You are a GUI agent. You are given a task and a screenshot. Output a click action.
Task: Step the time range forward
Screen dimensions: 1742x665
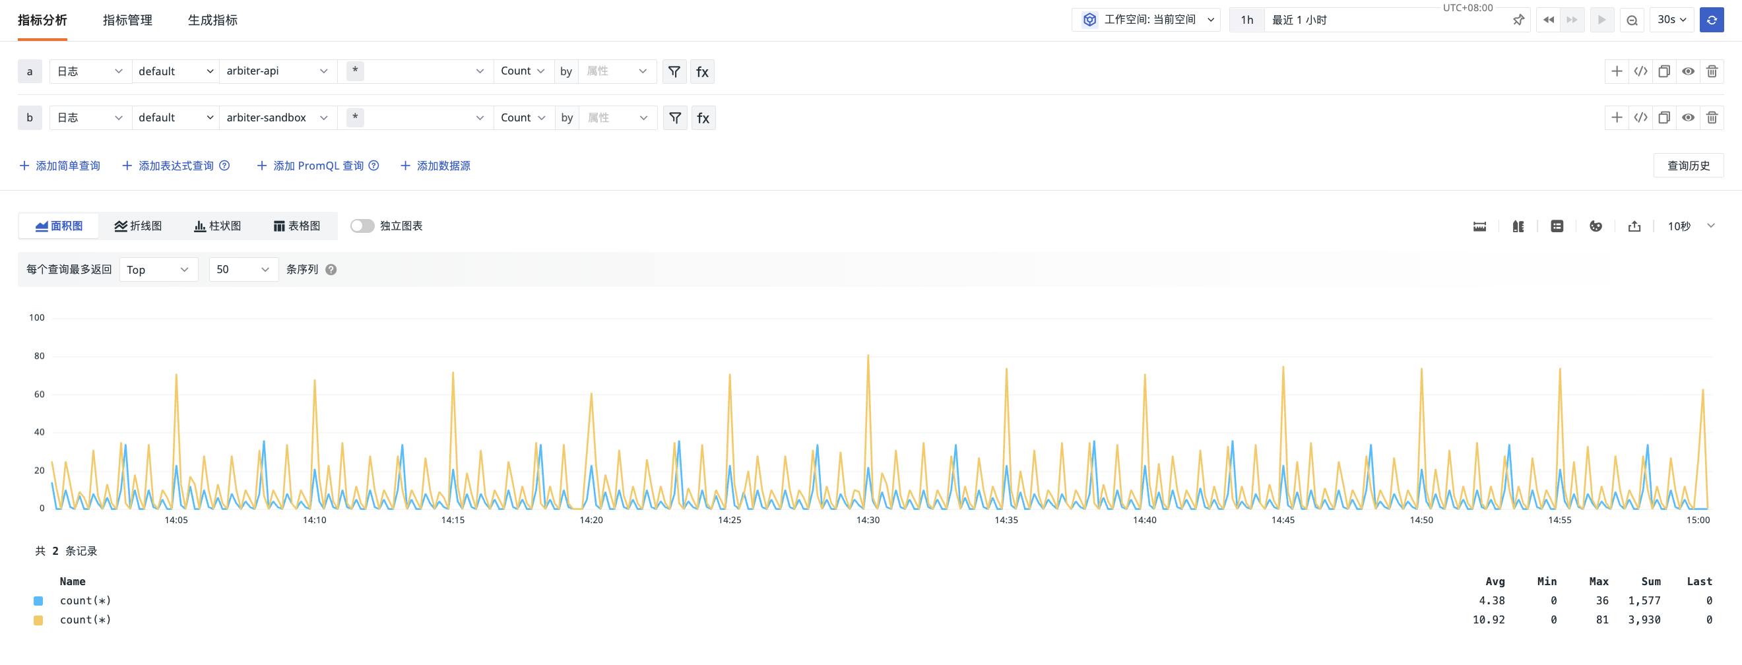pos(1572,20)
